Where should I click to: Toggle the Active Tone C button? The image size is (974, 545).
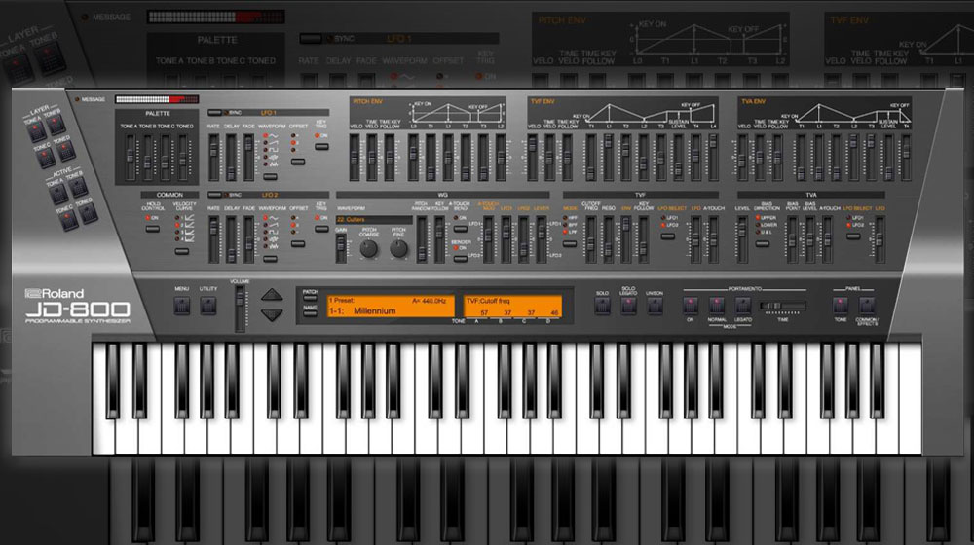point(68,220)
